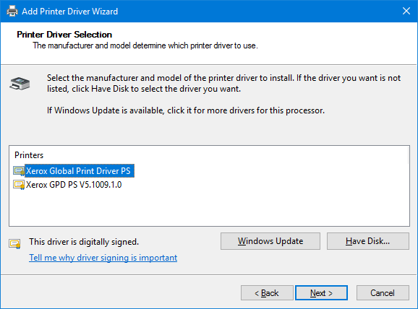Image resolution: width=418 pixels, height=309 pixels.
Task: Open Windows Update for more drivers
Action: [x=270, y=241]
